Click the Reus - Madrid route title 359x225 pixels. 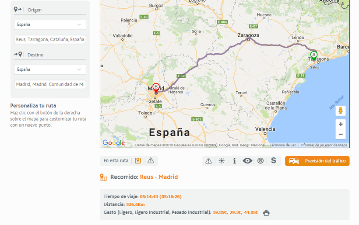click(159, 177)
